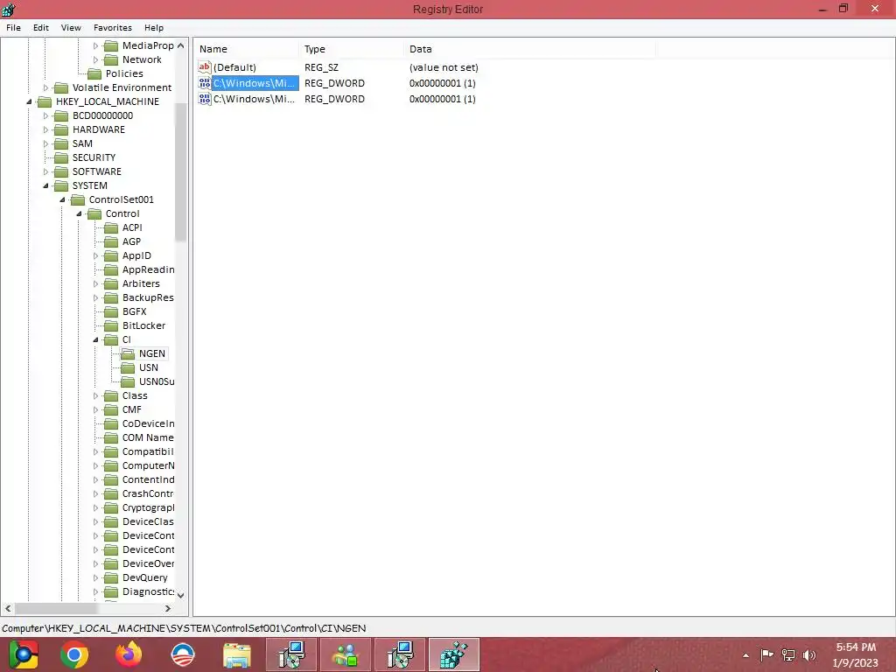The width and height of the screenshot is (896, 672).
Task: Select the DeviceOver key
Action: (148, 563)
